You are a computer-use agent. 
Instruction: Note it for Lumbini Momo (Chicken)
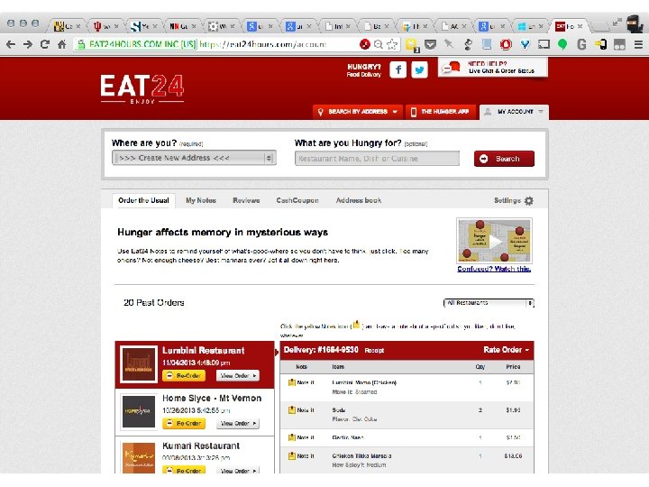(301, 382)
